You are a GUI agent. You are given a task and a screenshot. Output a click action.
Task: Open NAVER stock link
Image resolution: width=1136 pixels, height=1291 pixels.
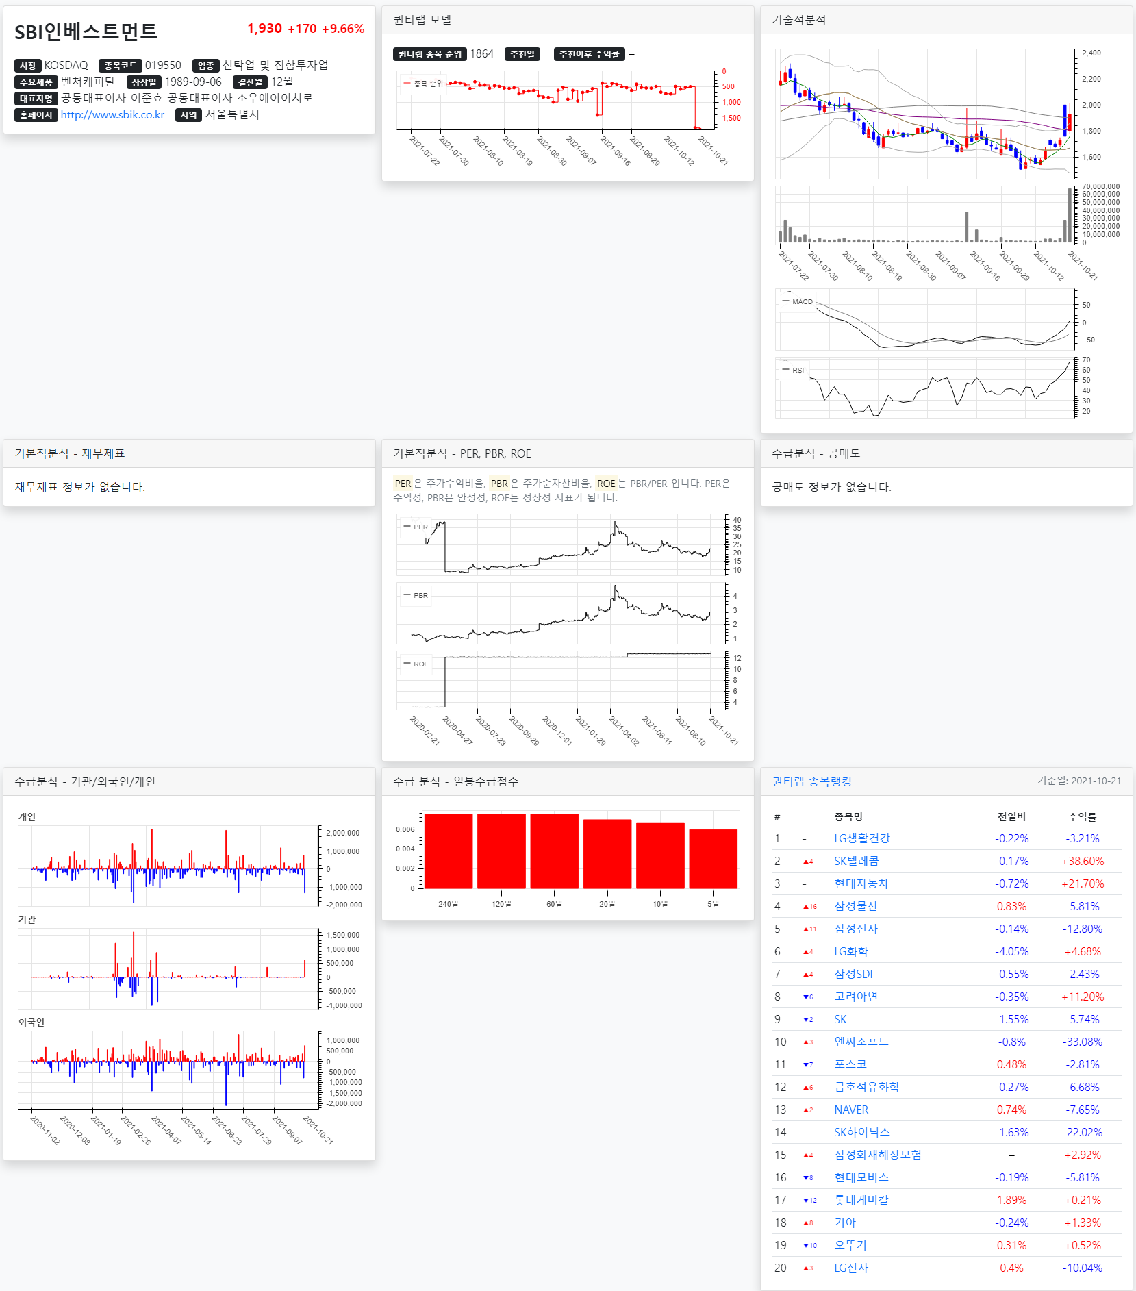851,1110
